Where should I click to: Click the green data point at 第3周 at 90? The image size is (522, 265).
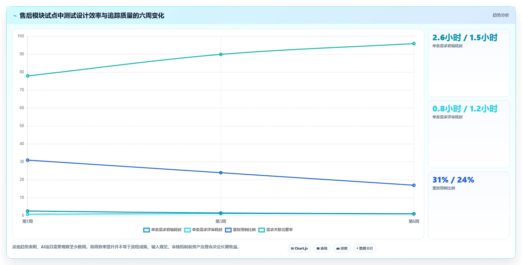point(221,54)
